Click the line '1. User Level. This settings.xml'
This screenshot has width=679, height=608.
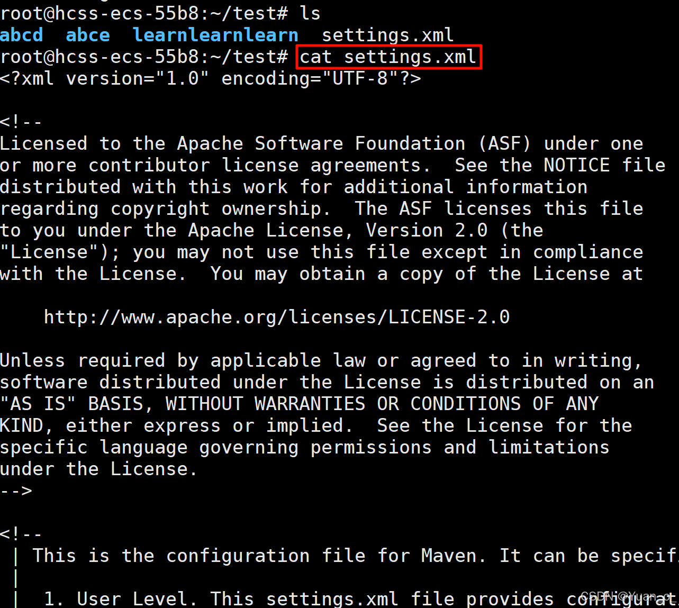pyautogui.click(x=361, y=599)
